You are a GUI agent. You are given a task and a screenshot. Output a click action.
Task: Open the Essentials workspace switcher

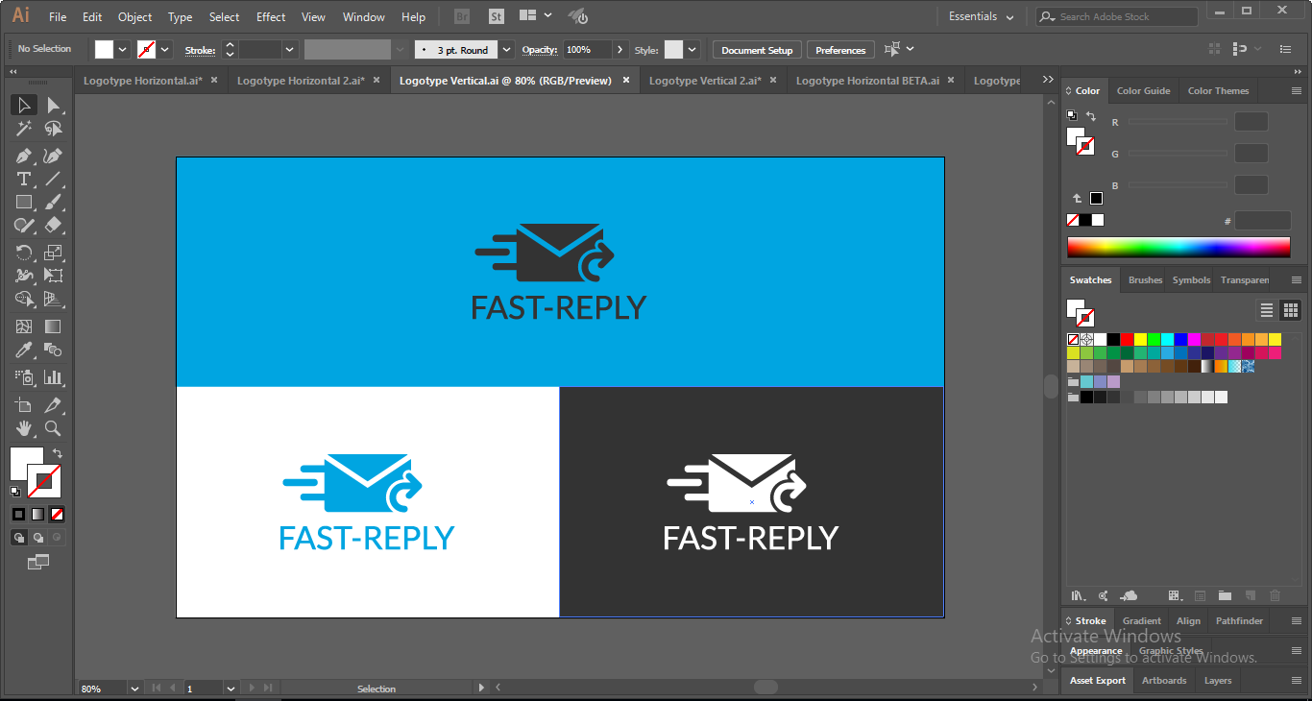point(982,16)
